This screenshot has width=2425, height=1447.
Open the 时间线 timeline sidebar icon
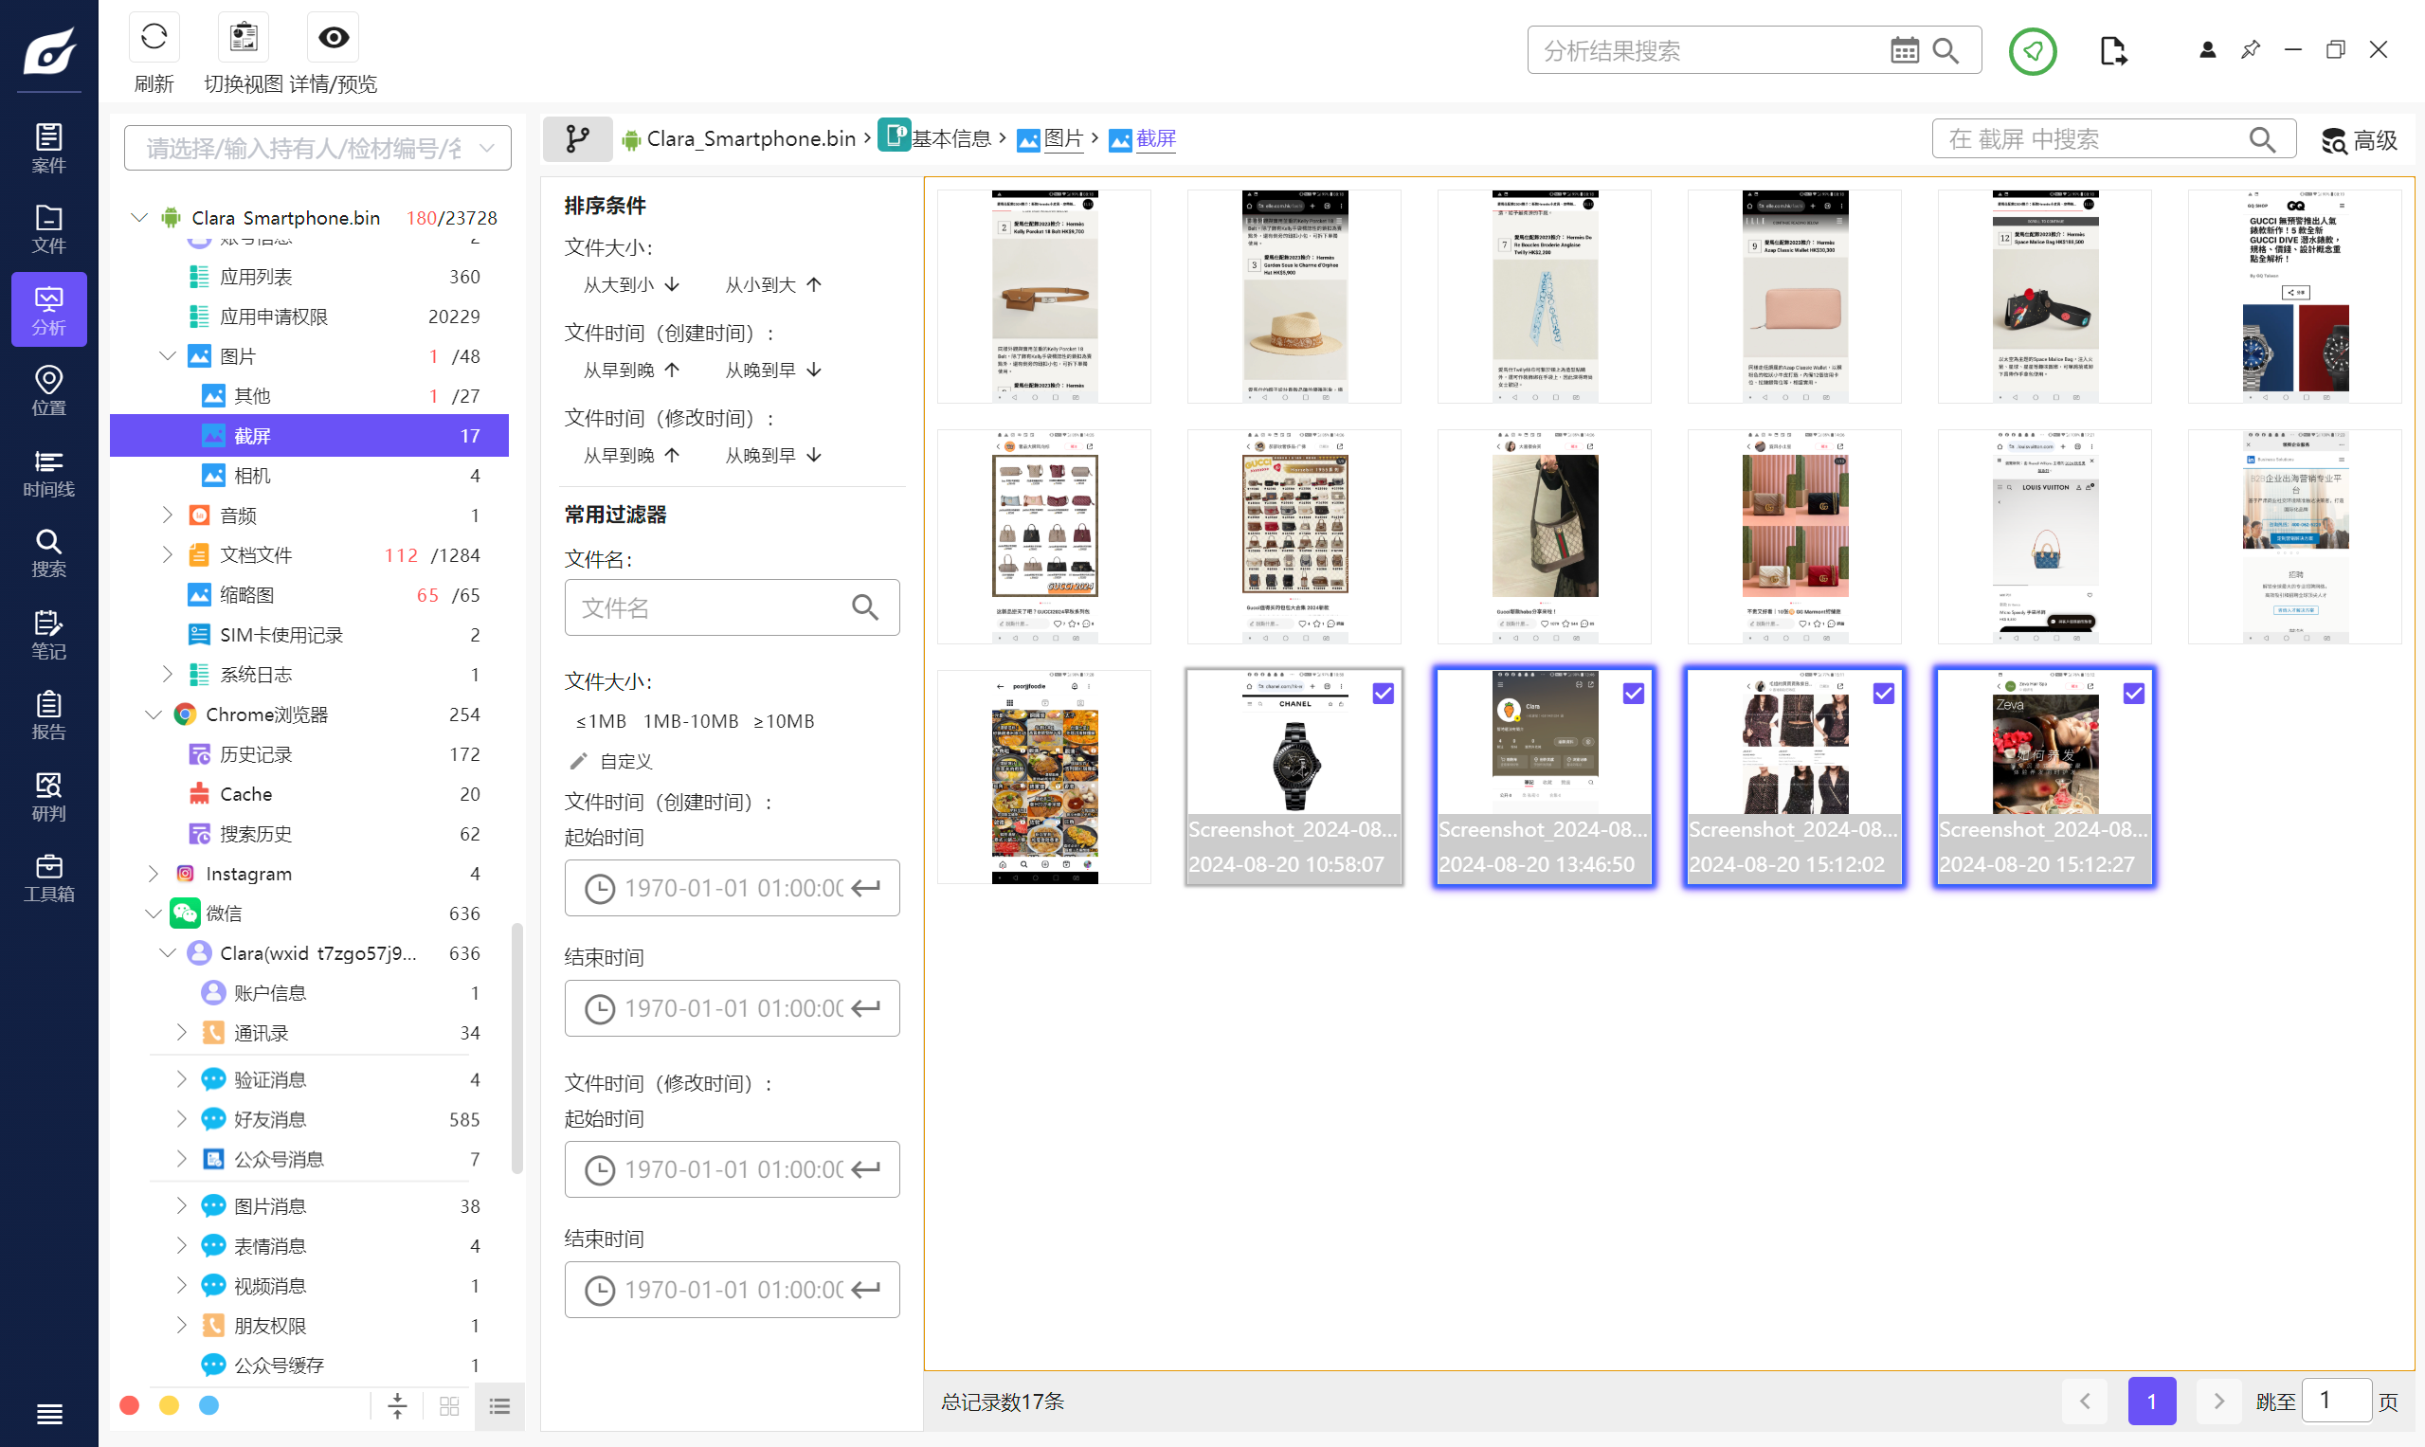48,472
